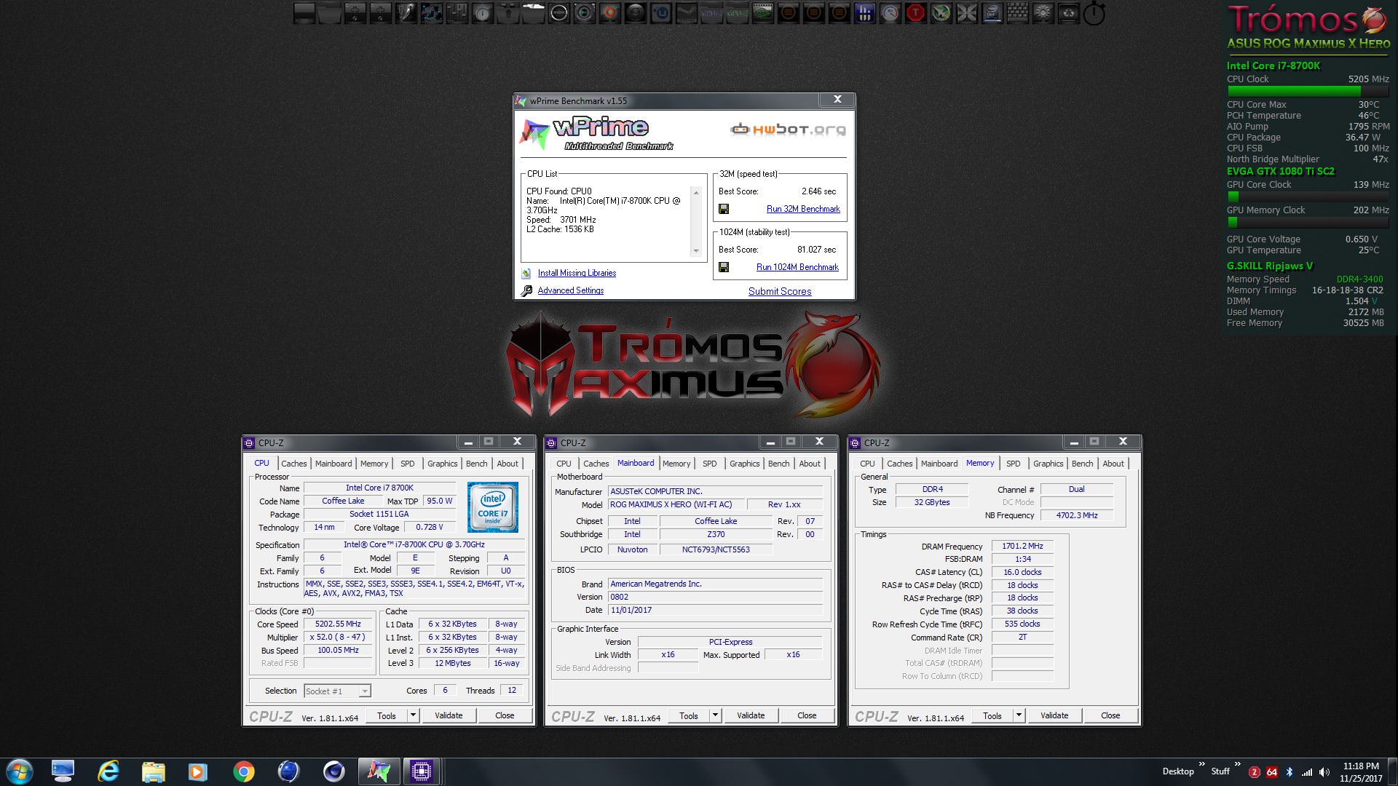Screen dimensions: 1398x786
Task: Open the volume control in system tray
Action: 1324,771
